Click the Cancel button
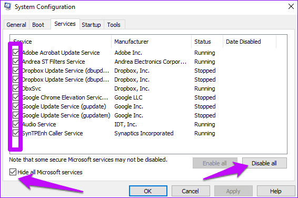The width and height of the screenshot is (298, 198). point(191,191)
